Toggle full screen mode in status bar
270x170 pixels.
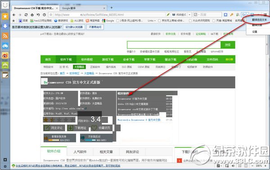(240, 166)
